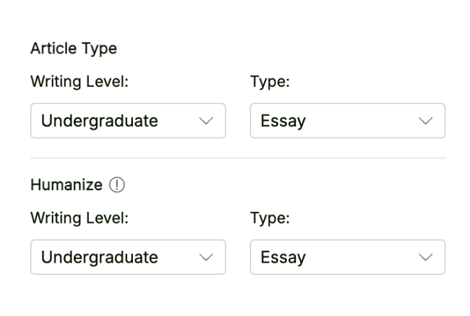Viewport: 470px width, 316px height.
Task: Click the "Article Type" section heading
Action: click(x=74, y=49)
